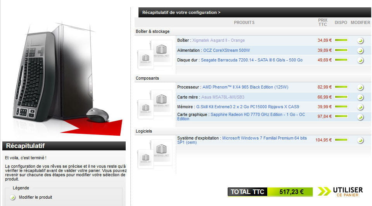Click the price 82,99 € for Processeur

coord(325,87)
